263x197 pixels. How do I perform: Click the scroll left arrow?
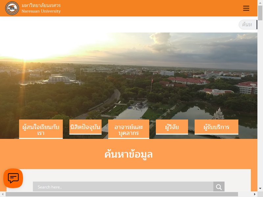coord(3,194)
